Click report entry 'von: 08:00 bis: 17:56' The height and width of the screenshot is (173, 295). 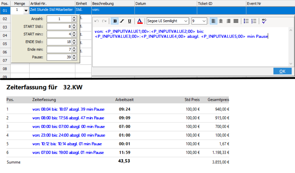tap(68, 118)
